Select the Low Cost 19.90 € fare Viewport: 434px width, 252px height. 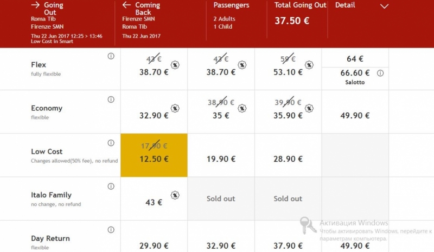pos(221,155)
